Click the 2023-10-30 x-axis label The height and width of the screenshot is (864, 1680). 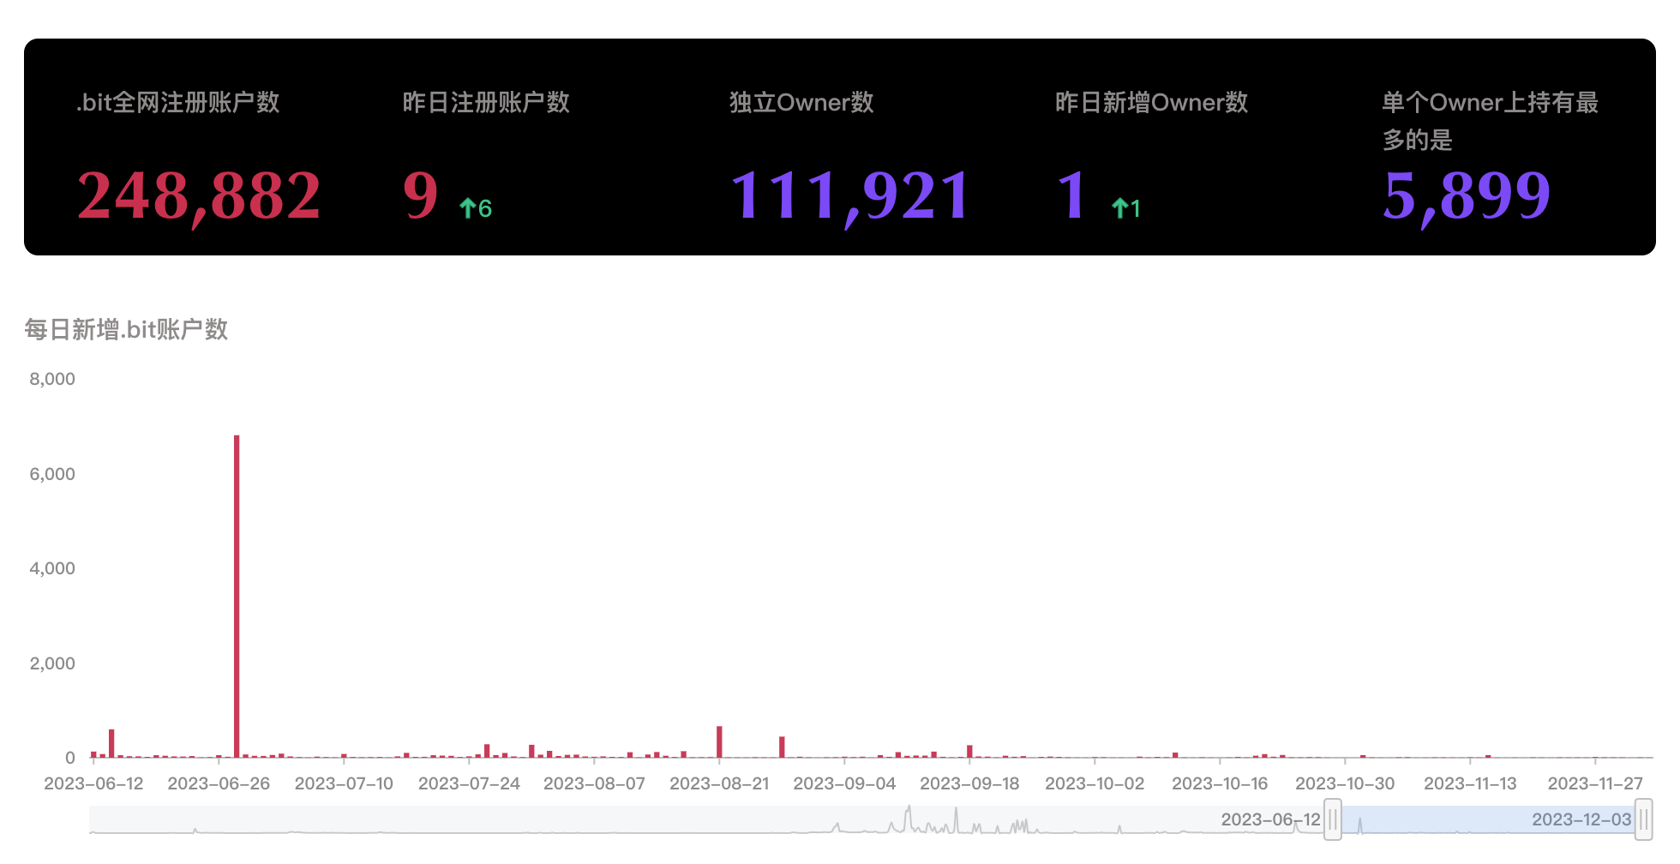1345,783
